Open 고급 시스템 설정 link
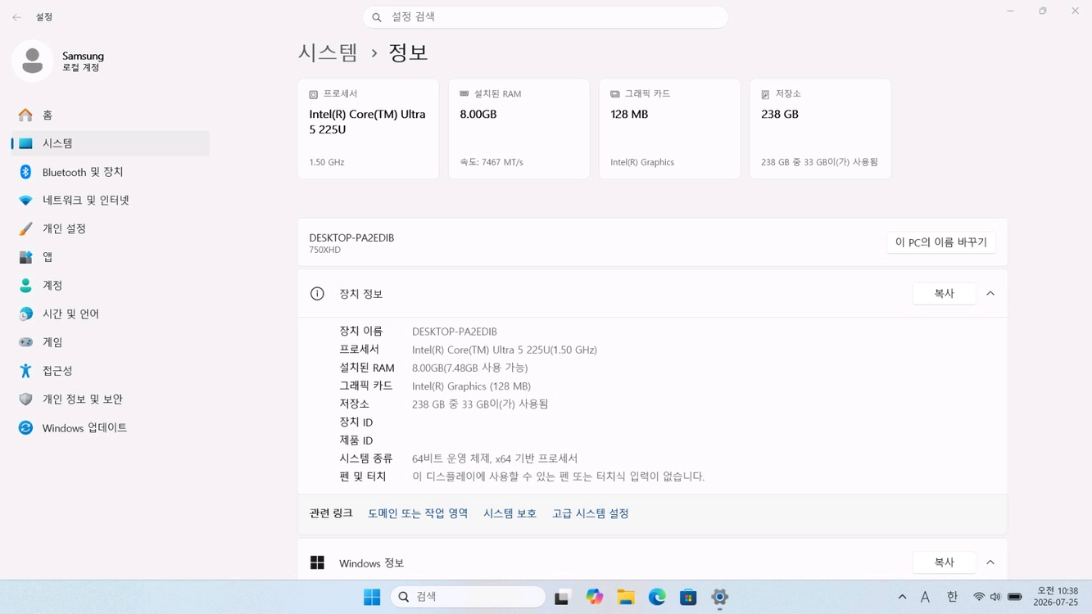 [591, 513]
